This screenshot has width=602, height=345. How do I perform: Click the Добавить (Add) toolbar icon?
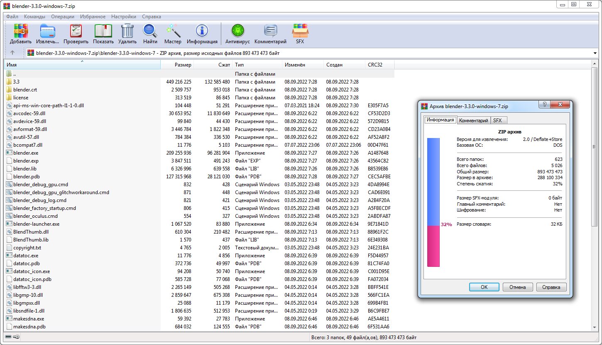(x=21, y=31)
